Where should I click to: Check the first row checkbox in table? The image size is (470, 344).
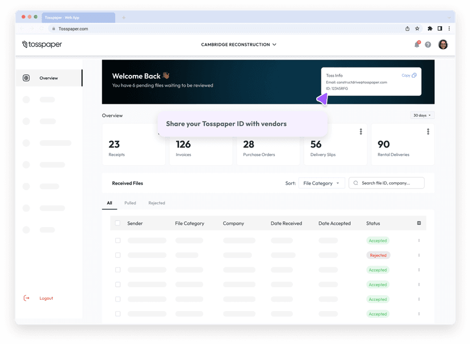pyautogui.click(x=118, y=241)
